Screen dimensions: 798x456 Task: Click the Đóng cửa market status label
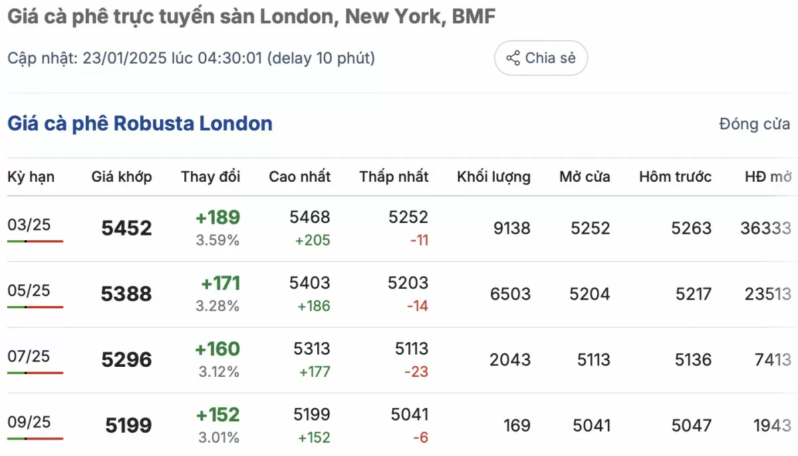754,124
